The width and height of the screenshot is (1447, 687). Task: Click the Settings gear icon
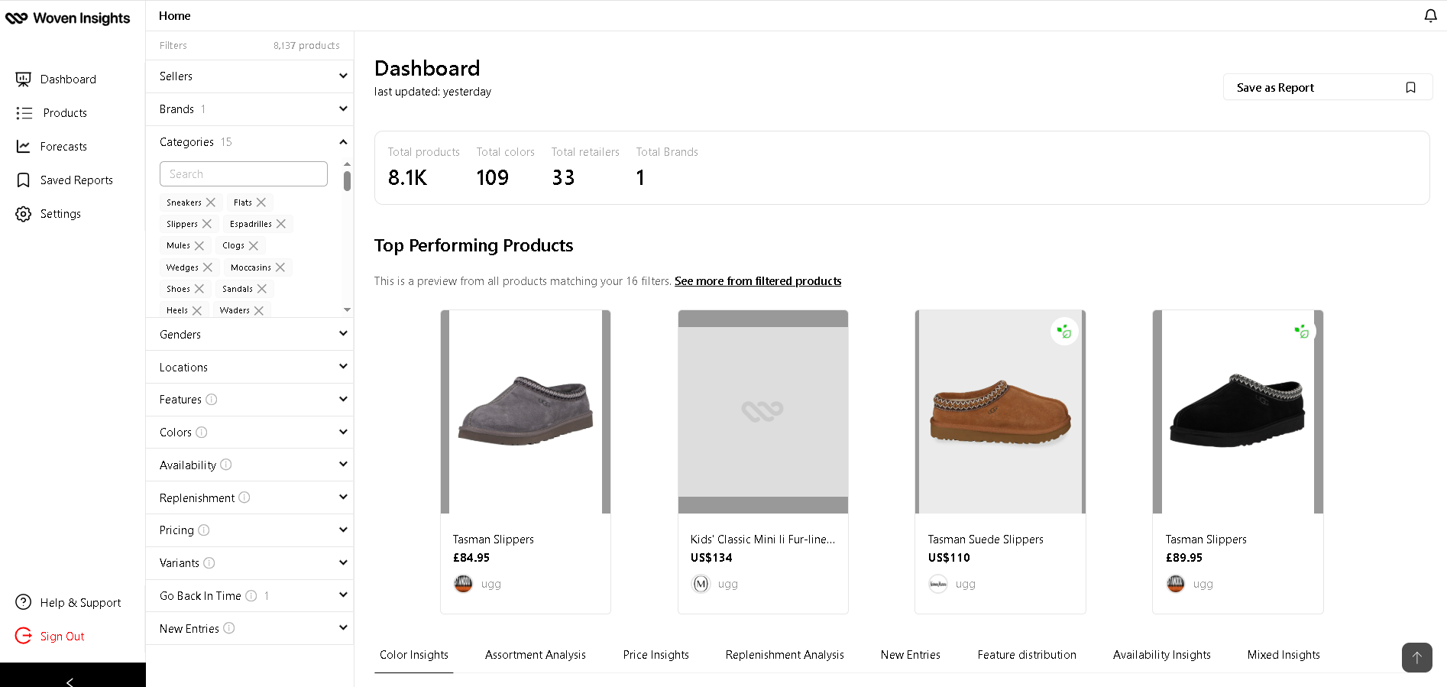[24, 214]
